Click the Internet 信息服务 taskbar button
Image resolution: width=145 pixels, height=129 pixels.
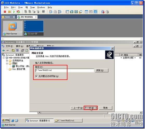(x=40, y=121)
